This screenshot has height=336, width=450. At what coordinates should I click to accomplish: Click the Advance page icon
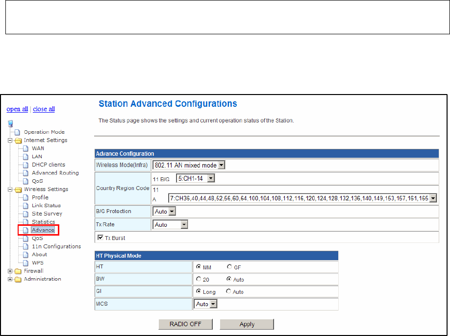tap(26, 230)
